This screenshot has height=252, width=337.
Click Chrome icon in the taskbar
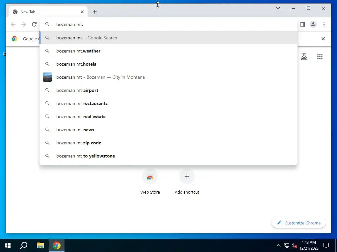[x=57, y=245]
